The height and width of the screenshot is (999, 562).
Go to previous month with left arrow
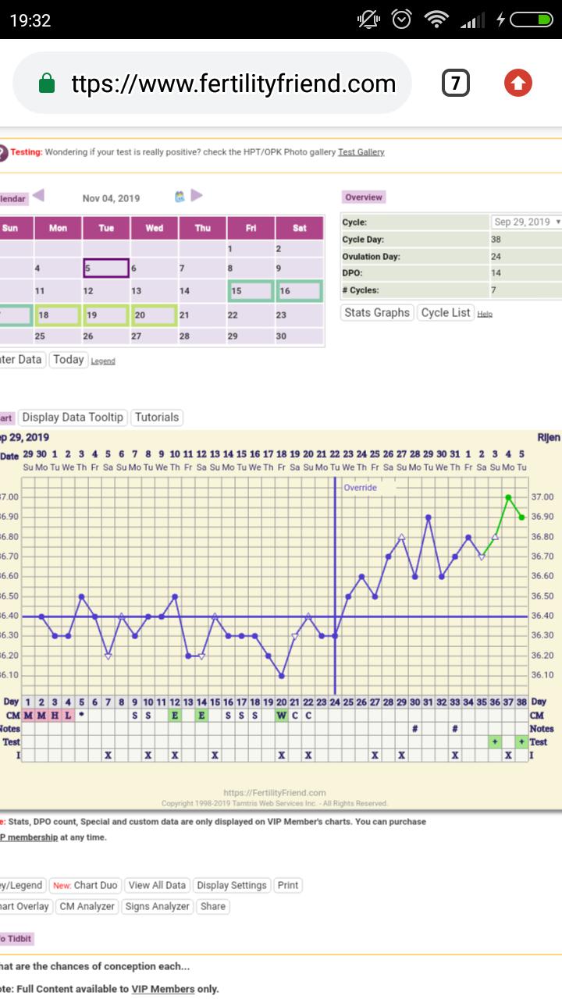click(38, 195)
